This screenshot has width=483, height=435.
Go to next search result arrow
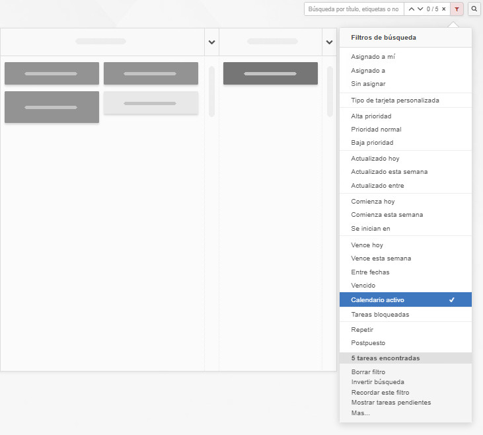click(420, 9)
